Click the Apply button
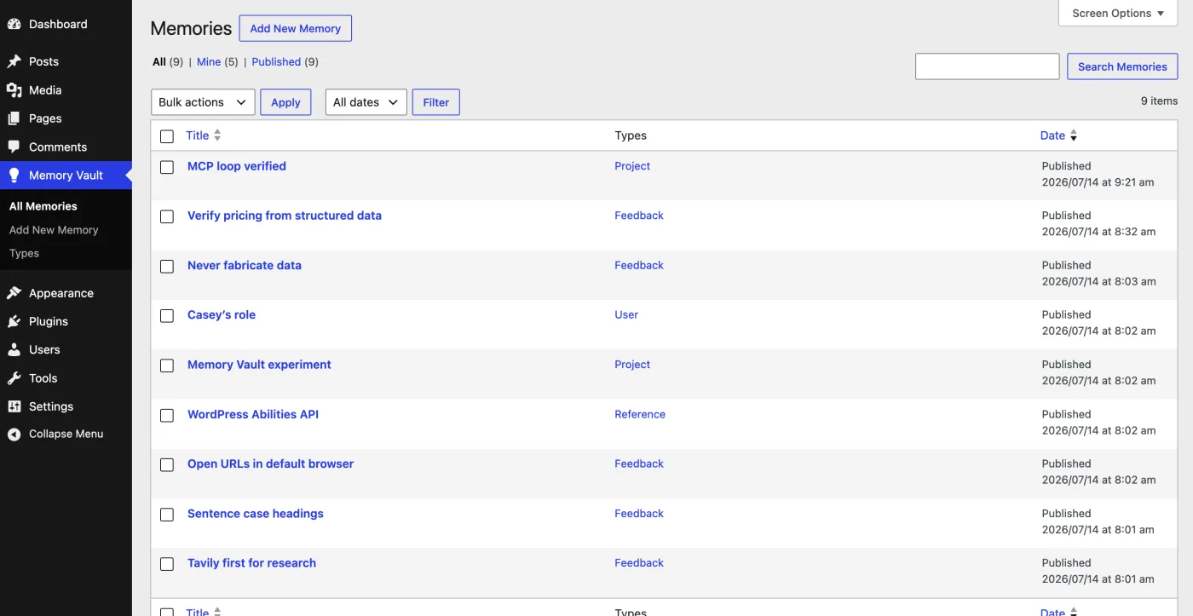 [285, 102]
